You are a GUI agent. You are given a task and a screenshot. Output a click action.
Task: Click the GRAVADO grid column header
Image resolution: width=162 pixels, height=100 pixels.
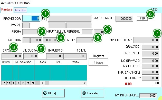[27, 62]
